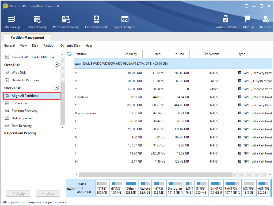Click G:(NTFS) 3.7 GB block in map
274x206 pixels.
coord(216,188)
